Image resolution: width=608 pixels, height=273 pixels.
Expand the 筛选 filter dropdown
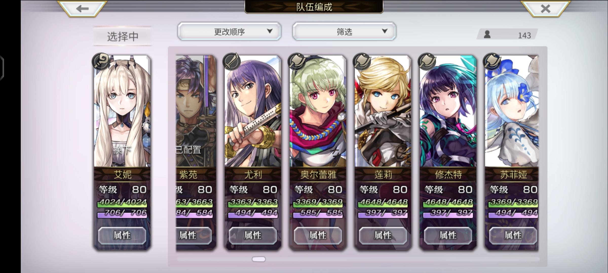(x=344, y=31)
